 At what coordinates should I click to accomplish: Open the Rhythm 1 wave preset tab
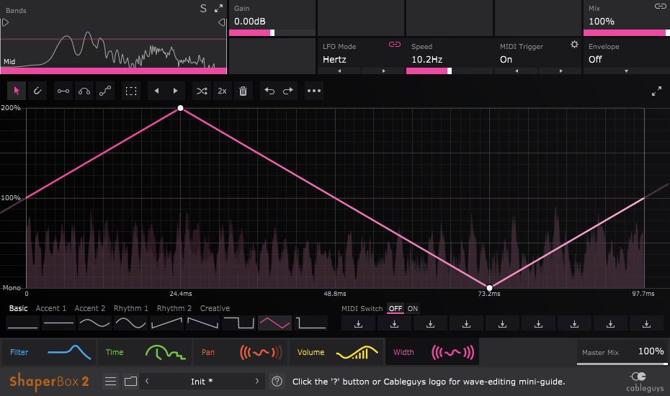(132, 309)
